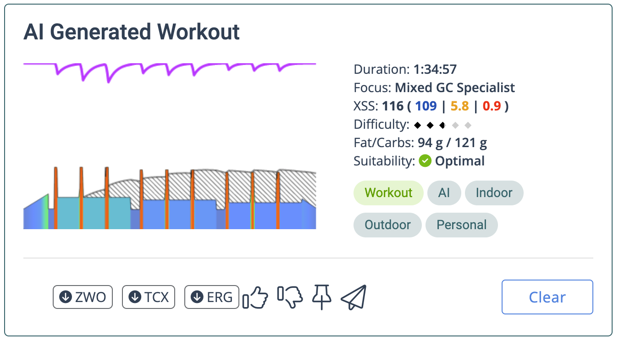Screen dimensions: 619x341
Task: Click the thumbs up icon
Action: click(255, 297)
